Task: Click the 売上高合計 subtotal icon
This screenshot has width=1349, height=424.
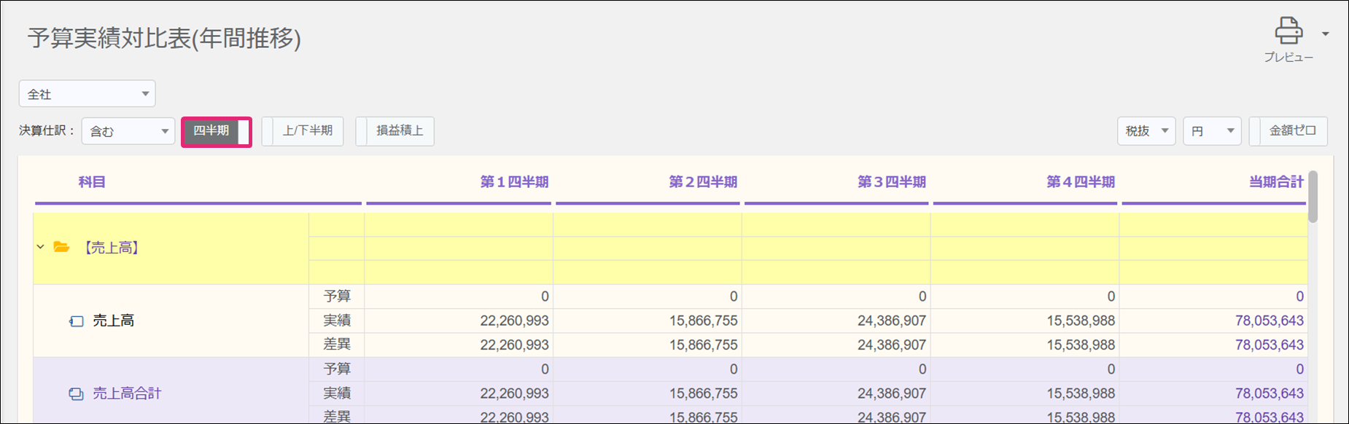Action: point(76,394)
